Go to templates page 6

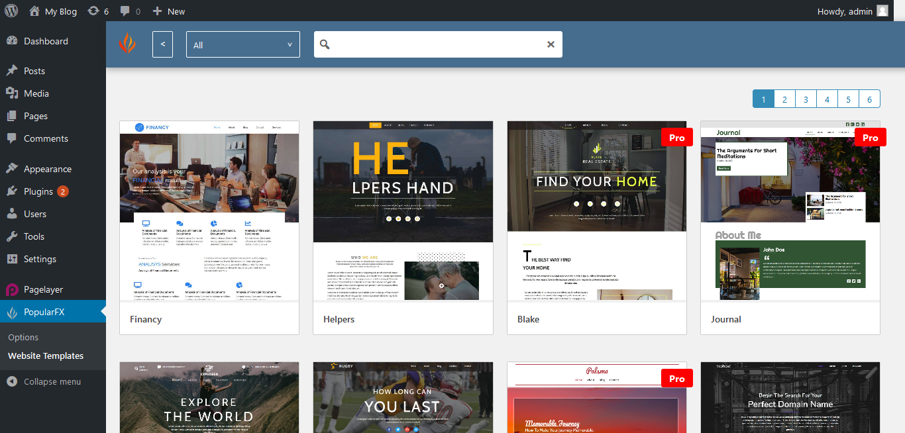point(869,99)
